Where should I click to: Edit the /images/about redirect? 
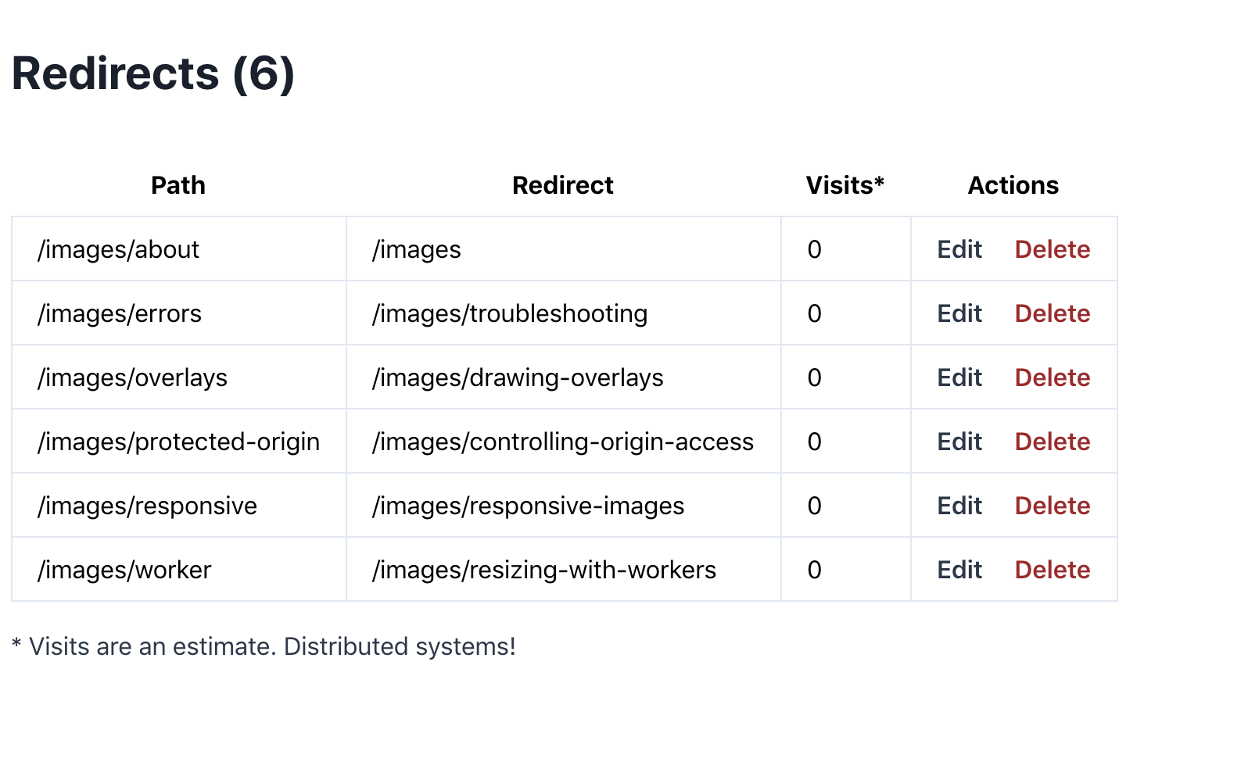959,249
